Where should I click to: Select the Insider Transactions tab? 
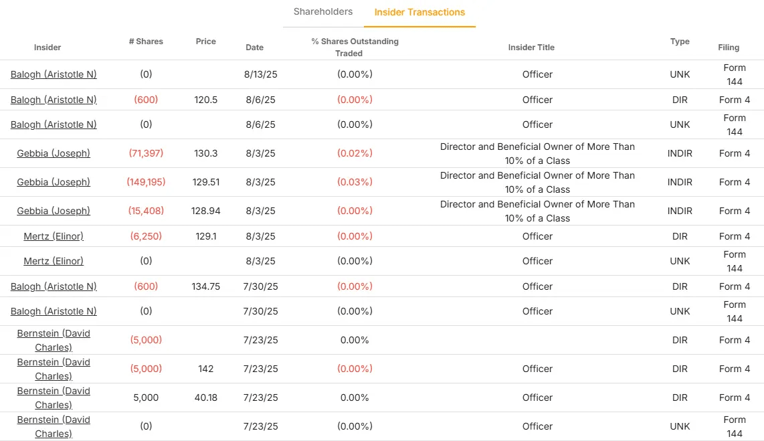pyautogui.click(x=419, y=12)
